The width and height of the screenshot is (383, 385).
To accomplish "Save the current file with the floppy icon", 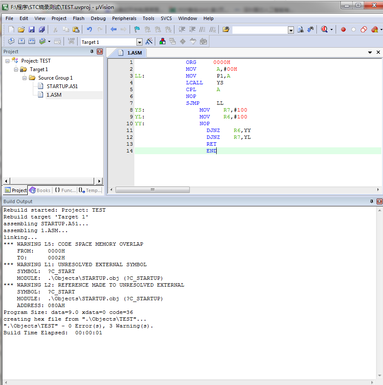I will coord(32,30).
